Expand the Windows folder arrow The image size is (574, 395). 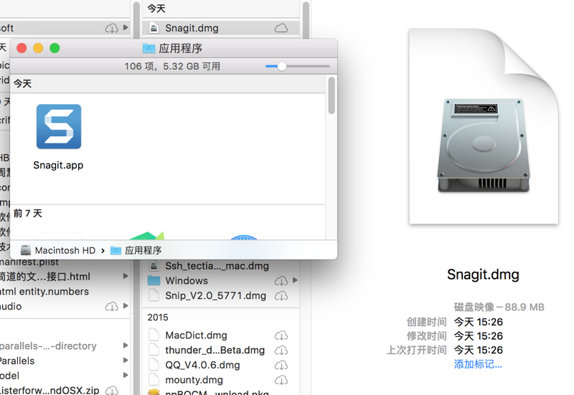click(295, 280)
